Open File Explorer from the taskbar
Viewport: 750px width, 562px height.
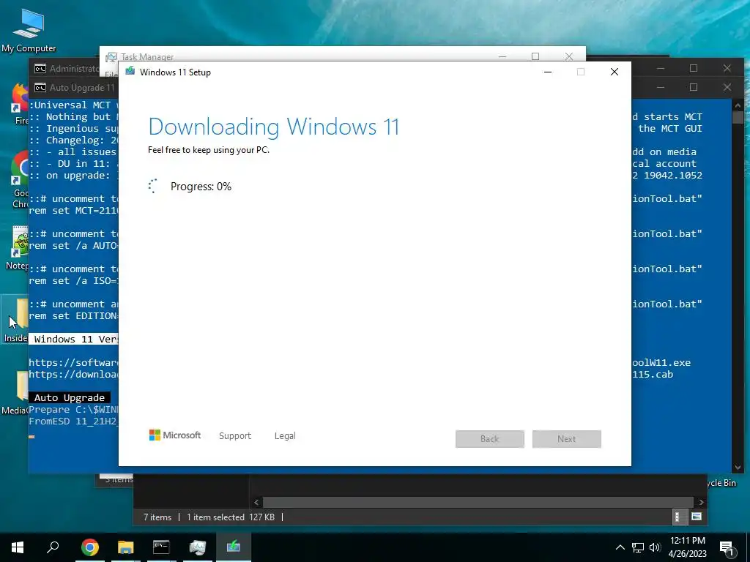coord(126,547)
